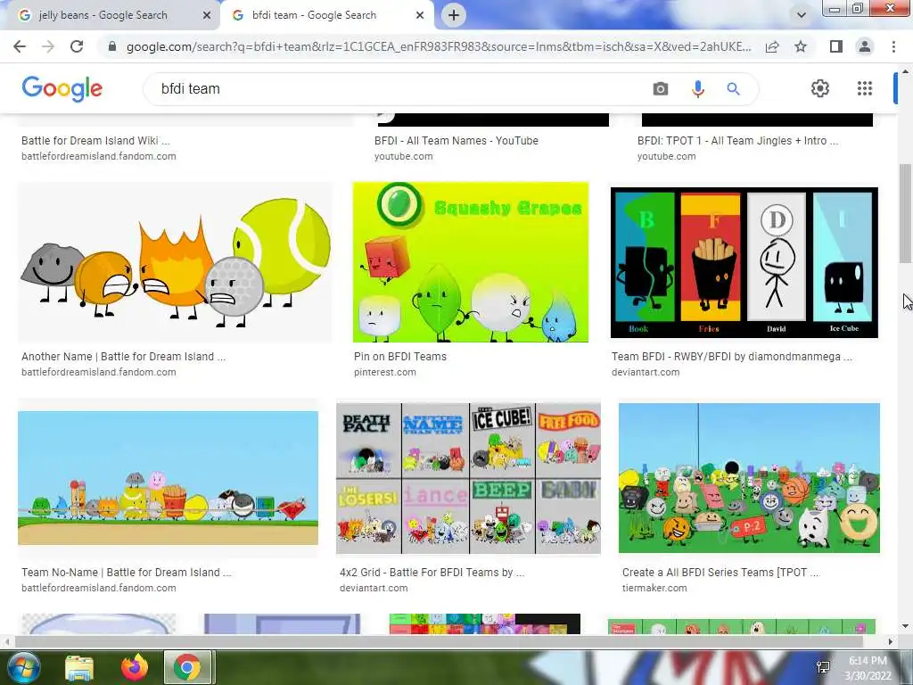Open the Chrome three-dot menu
913x685 pixels.
tap(893, 46)
